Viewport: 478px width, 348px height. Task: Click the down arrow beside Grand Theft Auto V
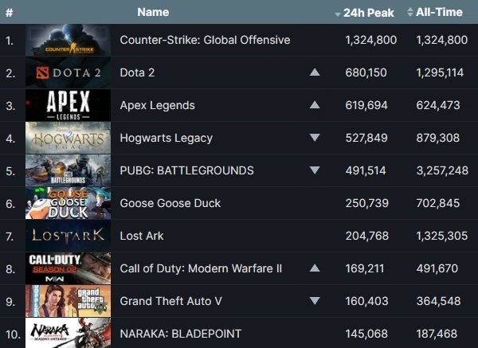[x=315, y=301]
